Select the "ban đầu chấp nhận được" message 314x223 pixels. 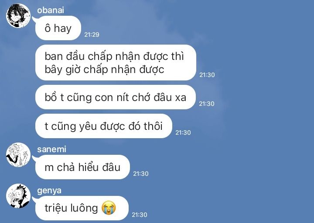(x=116, y=63)
